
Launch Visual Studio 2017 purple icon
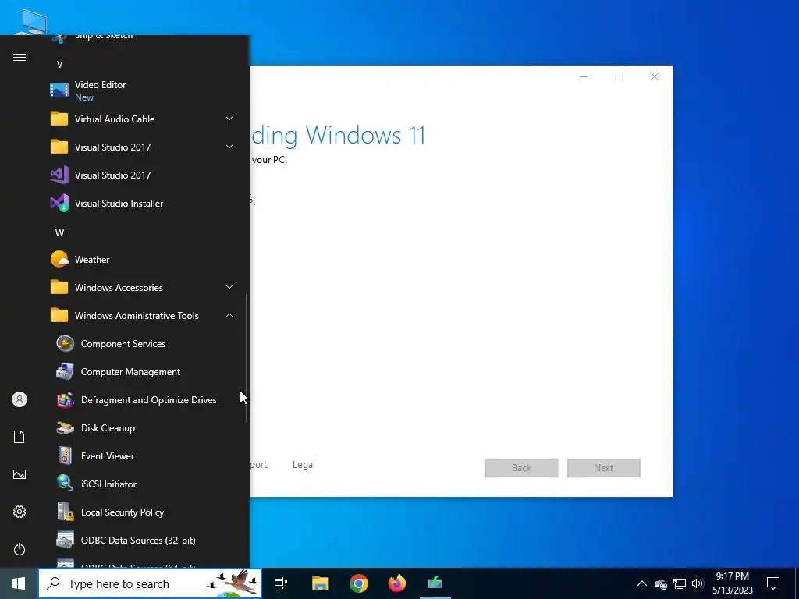pos(59,175)
